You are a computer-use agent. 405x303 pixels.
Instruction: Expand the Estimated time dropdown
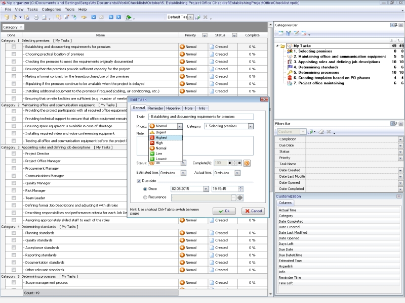[183, 173]
